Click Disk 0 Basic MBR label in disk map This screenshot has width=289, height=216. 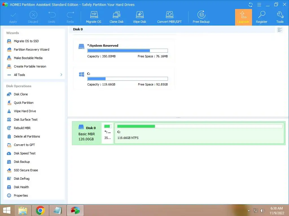coord(87,133)
